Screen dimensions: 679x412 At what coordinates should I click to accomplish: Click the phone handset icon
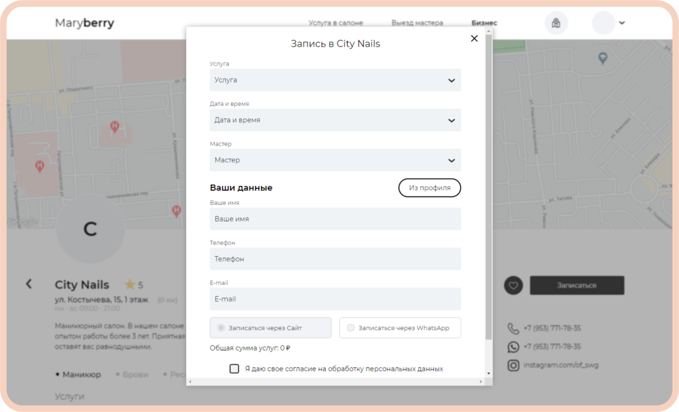click(x=513, y=328)
